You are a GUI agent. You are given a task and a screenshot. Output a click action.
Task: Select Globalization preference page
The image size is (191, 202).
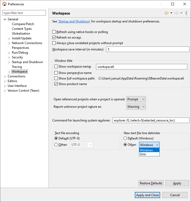coord(21,34)
